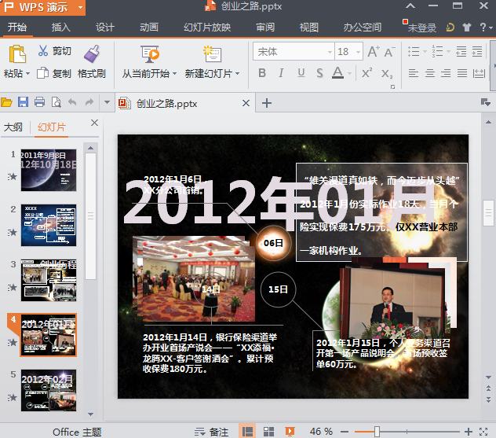Image resolution: width=496 pixels, height=438 pixels.
Task: Click the Copy (复制) icon
Action: tap(43, 73)
